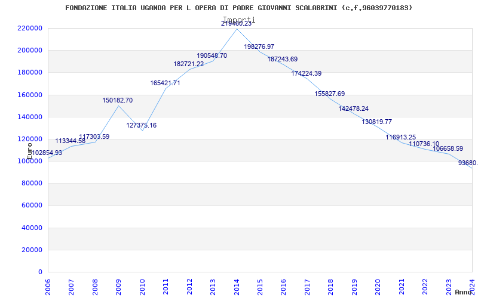Screen dimensions: 478x298
Task: Select the 2013 x-axis year label
Action: 213,287
